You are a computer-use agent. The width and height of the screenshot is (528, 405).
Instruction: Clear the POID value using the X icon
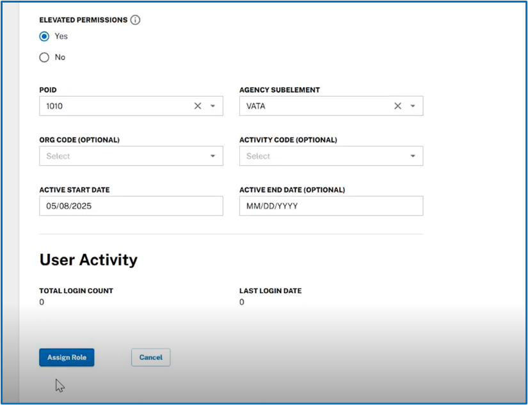point(197,106)
